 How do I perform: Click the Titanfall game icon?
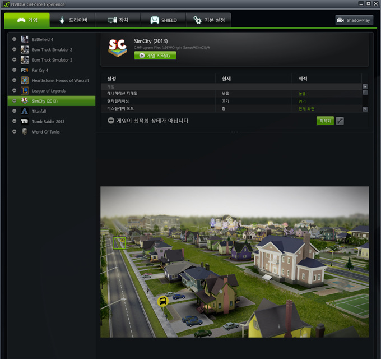click(x=25, y=111)
